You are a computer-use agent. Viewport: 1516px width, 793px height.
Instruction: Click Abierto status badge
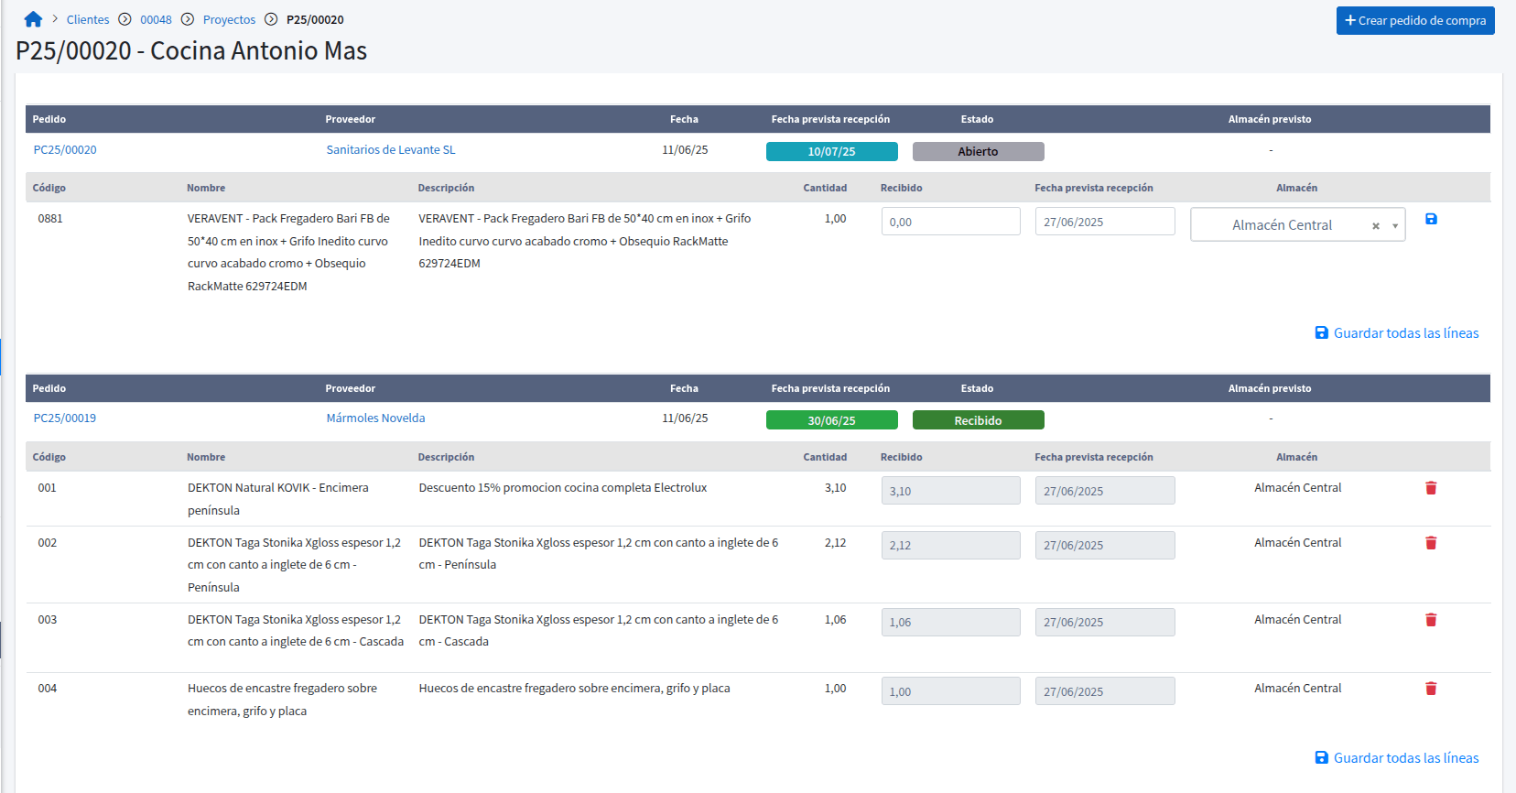pyautogui.click(x=979, y=152)
